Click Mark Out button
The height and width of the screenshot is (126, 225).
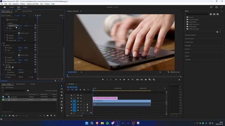click(x=111, y=79)
